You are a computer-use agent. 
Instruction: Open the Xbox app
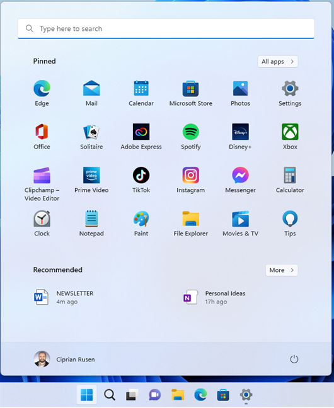point(290,137)
